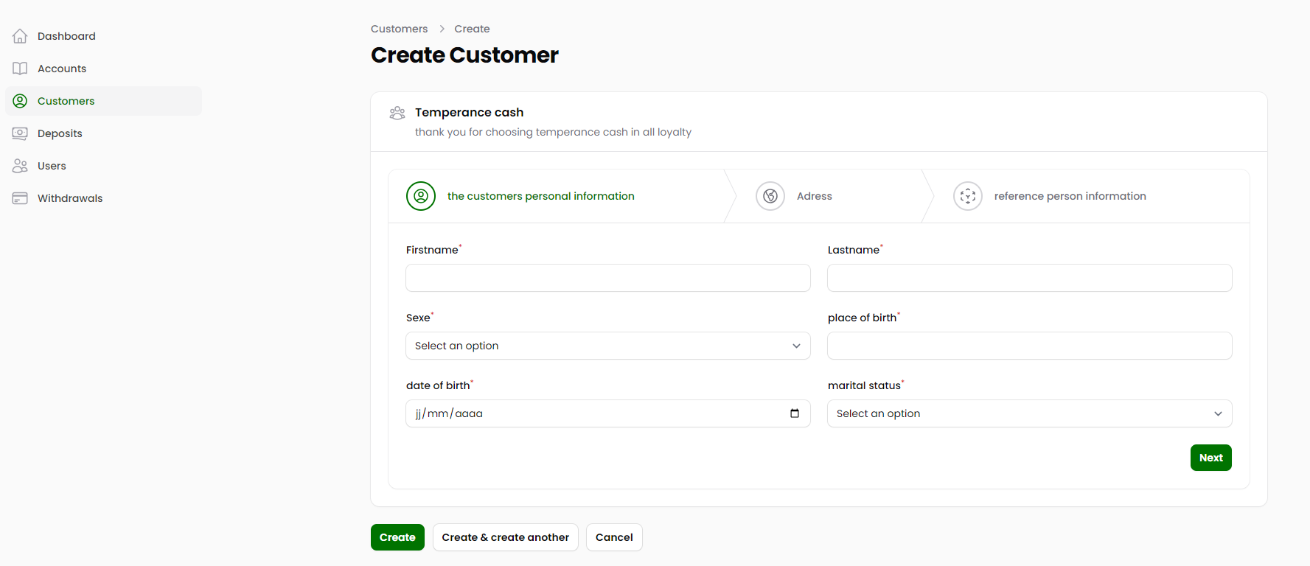
Task: Click the Customers breadcrumb link
Action: pyautogui.click(x=399, y=29)
